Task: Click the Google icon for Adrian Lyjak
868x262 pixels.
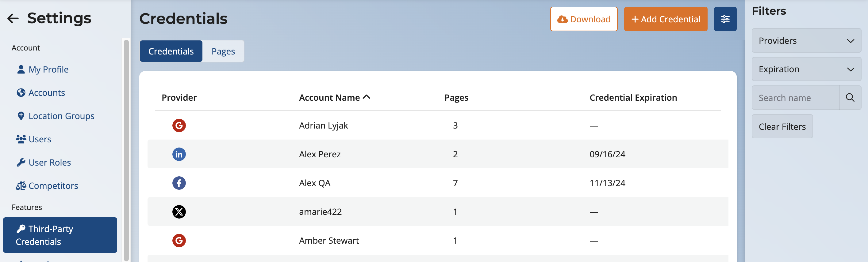Action: tap(179, 125)
